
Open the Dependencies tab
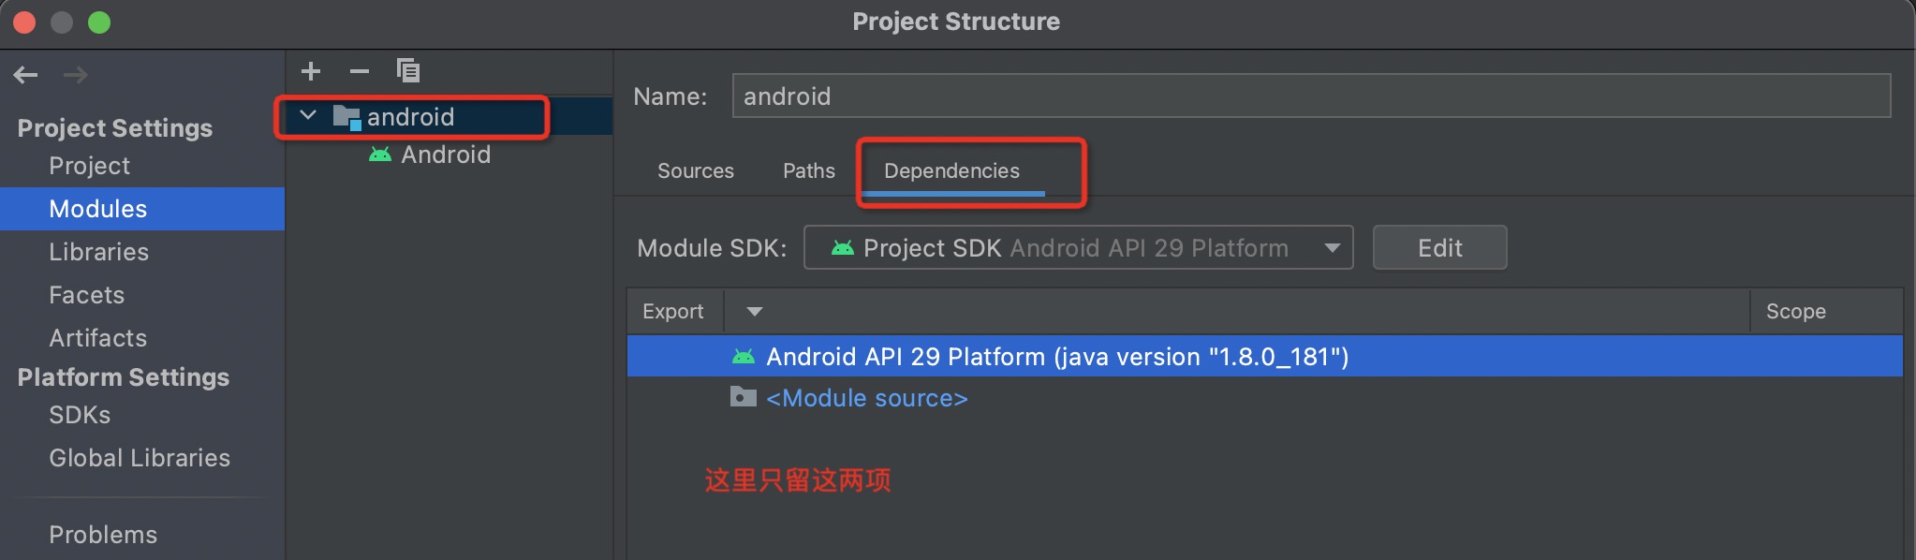951,171
